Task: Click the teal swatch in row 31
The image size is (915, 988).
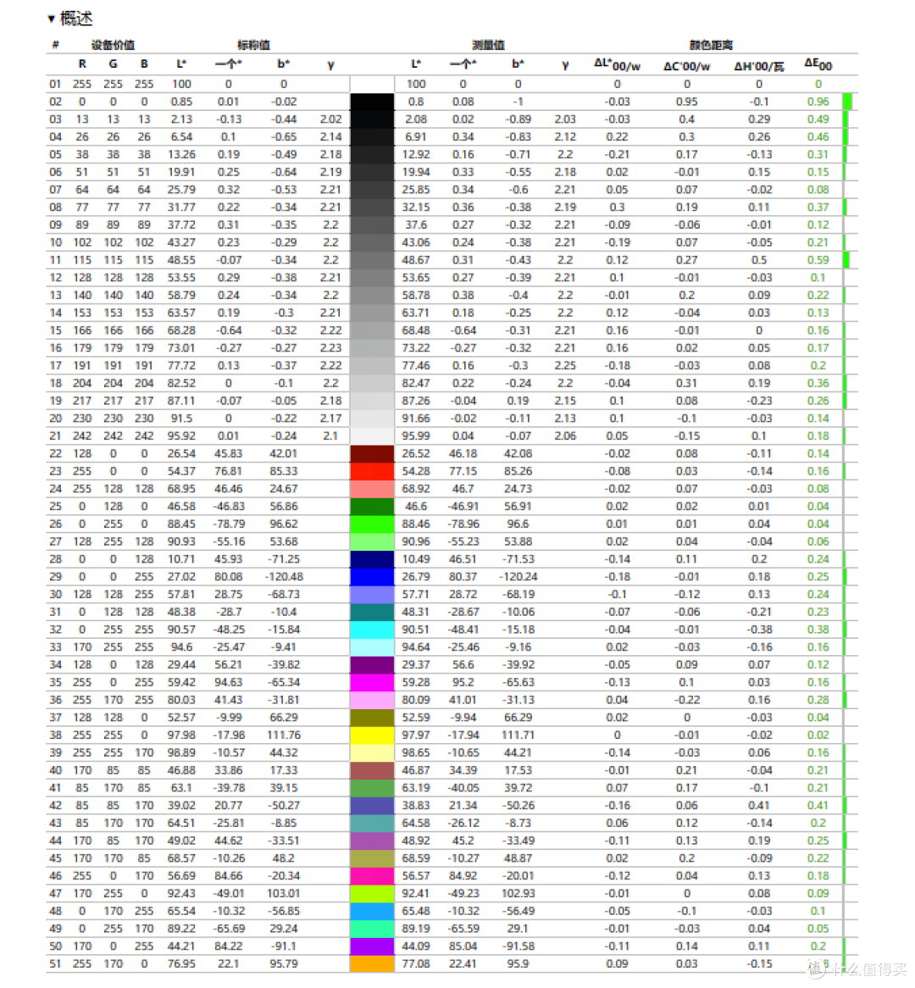Action: pos(372,612)
